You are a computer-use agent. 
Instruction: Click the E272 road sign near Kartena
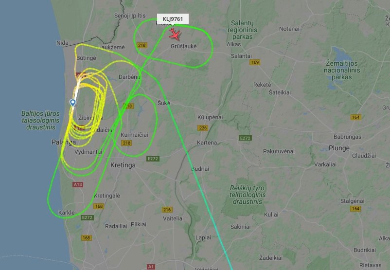point(245,138)
